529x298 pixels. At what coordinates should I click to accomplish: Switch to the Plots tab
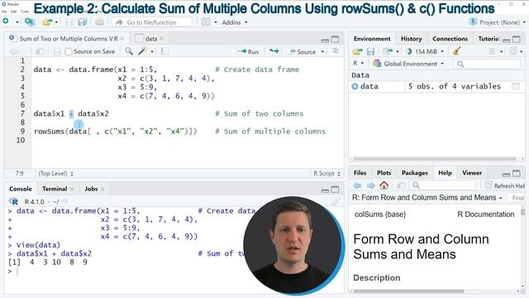click(x=384, y=173)
